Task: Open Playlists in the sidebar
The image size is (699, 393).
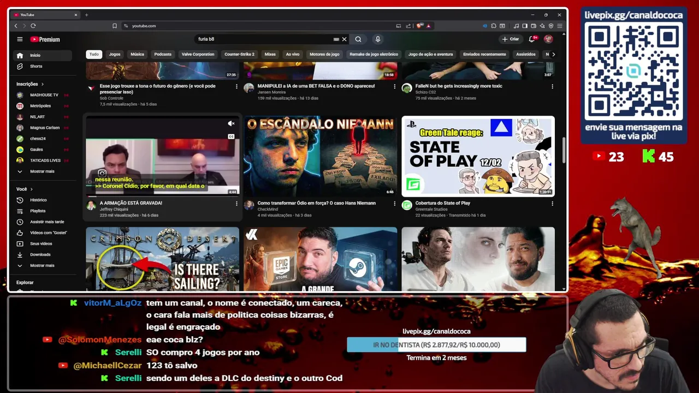Action: pyautogui.click(x=43, y=211)
